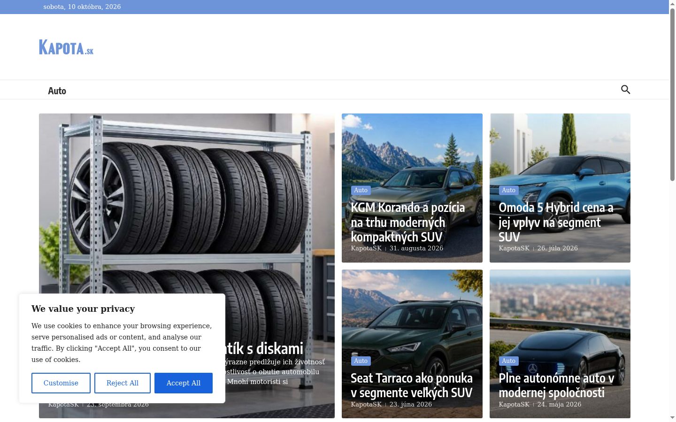Image resolution: width=676 pixels, height=422 pixels.
Task: Open Customise cookie settings
Action: pyautogui.click(x=61, y=383)
